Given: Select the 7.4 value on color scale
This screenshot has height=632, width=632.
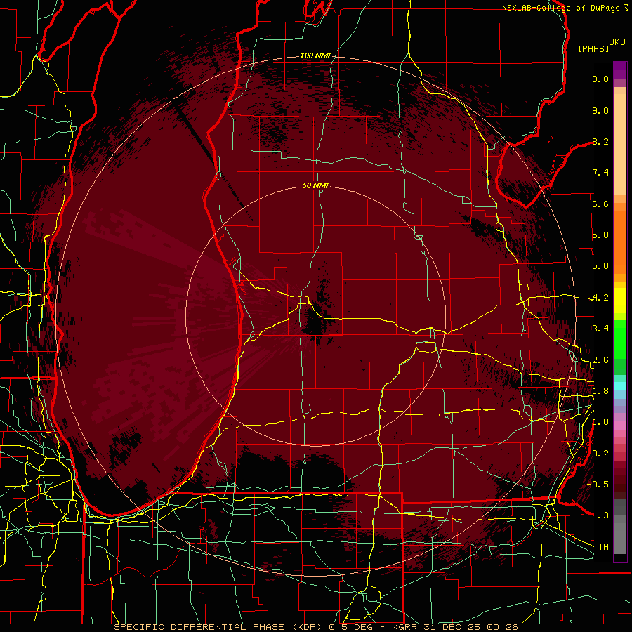Looking at the screenshot, I should 600,173.
